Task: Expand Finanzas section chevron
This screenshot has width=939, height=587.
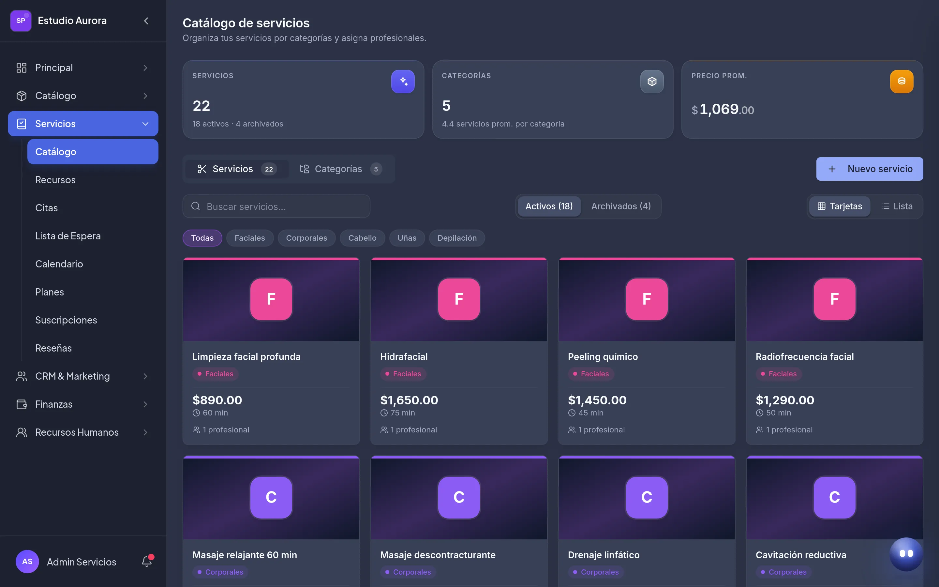Action: click(x=145, y=404)
